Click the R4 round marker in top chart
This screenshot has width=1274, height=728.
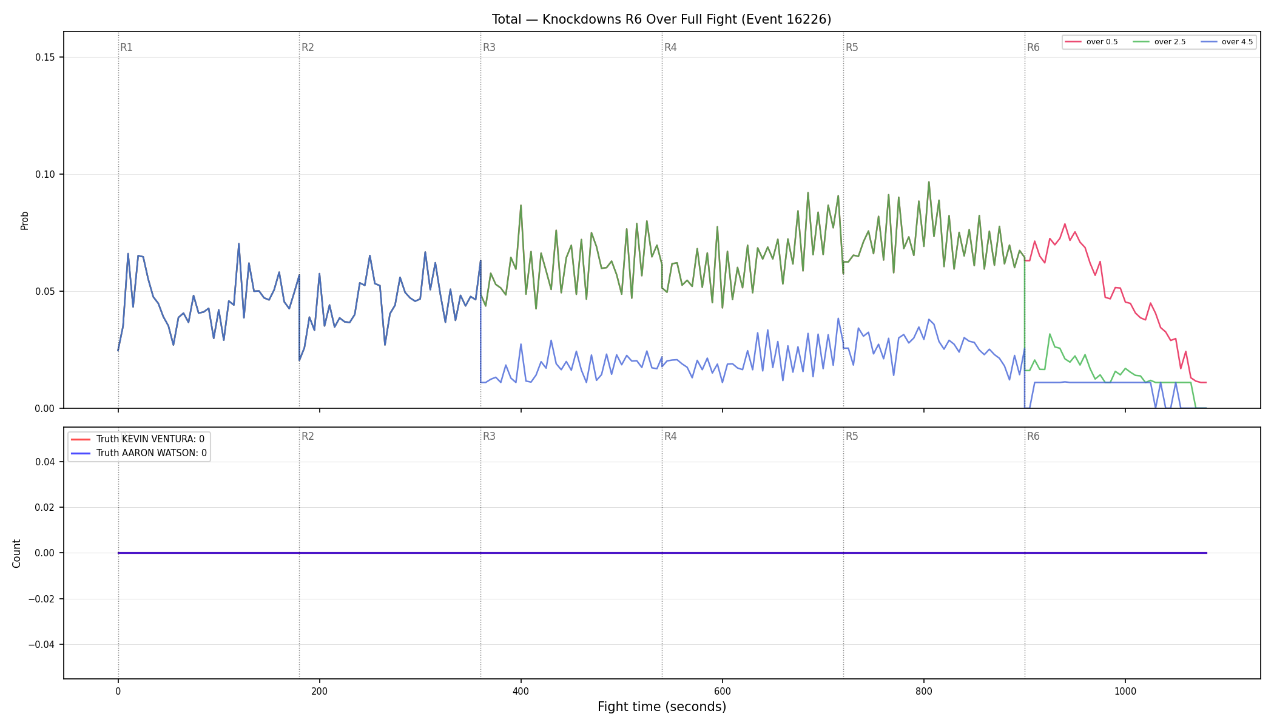(670, 47)
